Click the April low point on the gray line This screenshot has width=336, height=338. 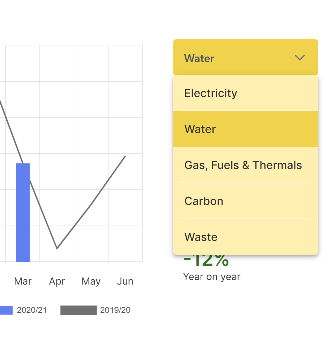point(57,248)
